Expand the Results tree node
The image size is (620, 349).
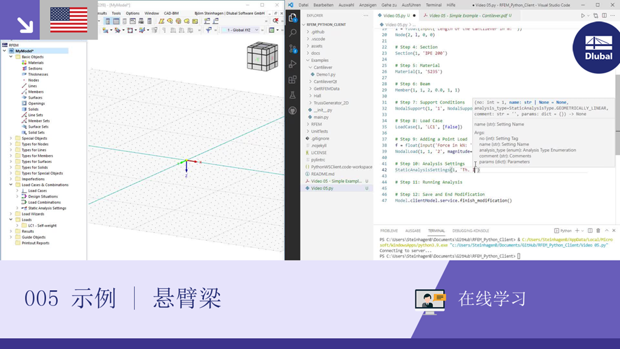(x=11, y=231)
